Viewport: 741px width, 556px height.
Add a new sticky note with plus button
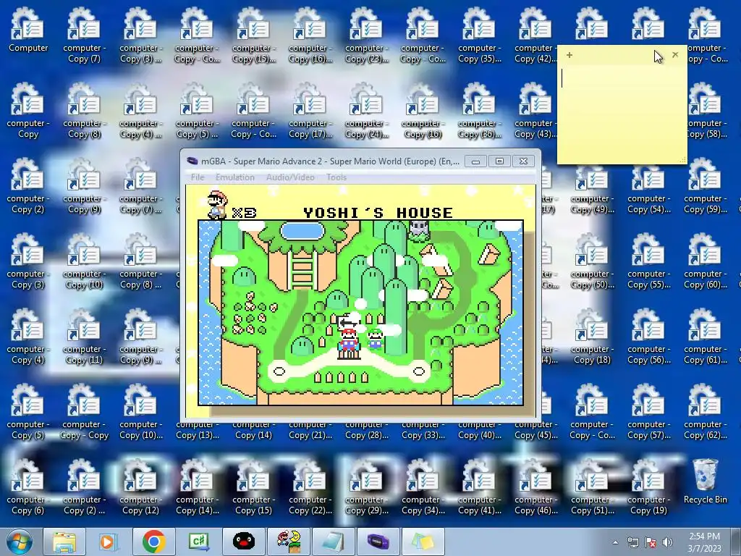(x=569, y=55)
